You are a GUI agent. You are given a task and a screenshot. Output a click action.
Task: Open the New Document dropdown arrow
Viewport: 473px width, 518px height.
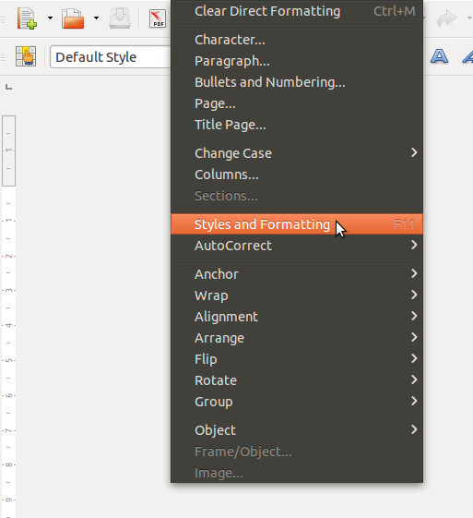coord(50,18)
